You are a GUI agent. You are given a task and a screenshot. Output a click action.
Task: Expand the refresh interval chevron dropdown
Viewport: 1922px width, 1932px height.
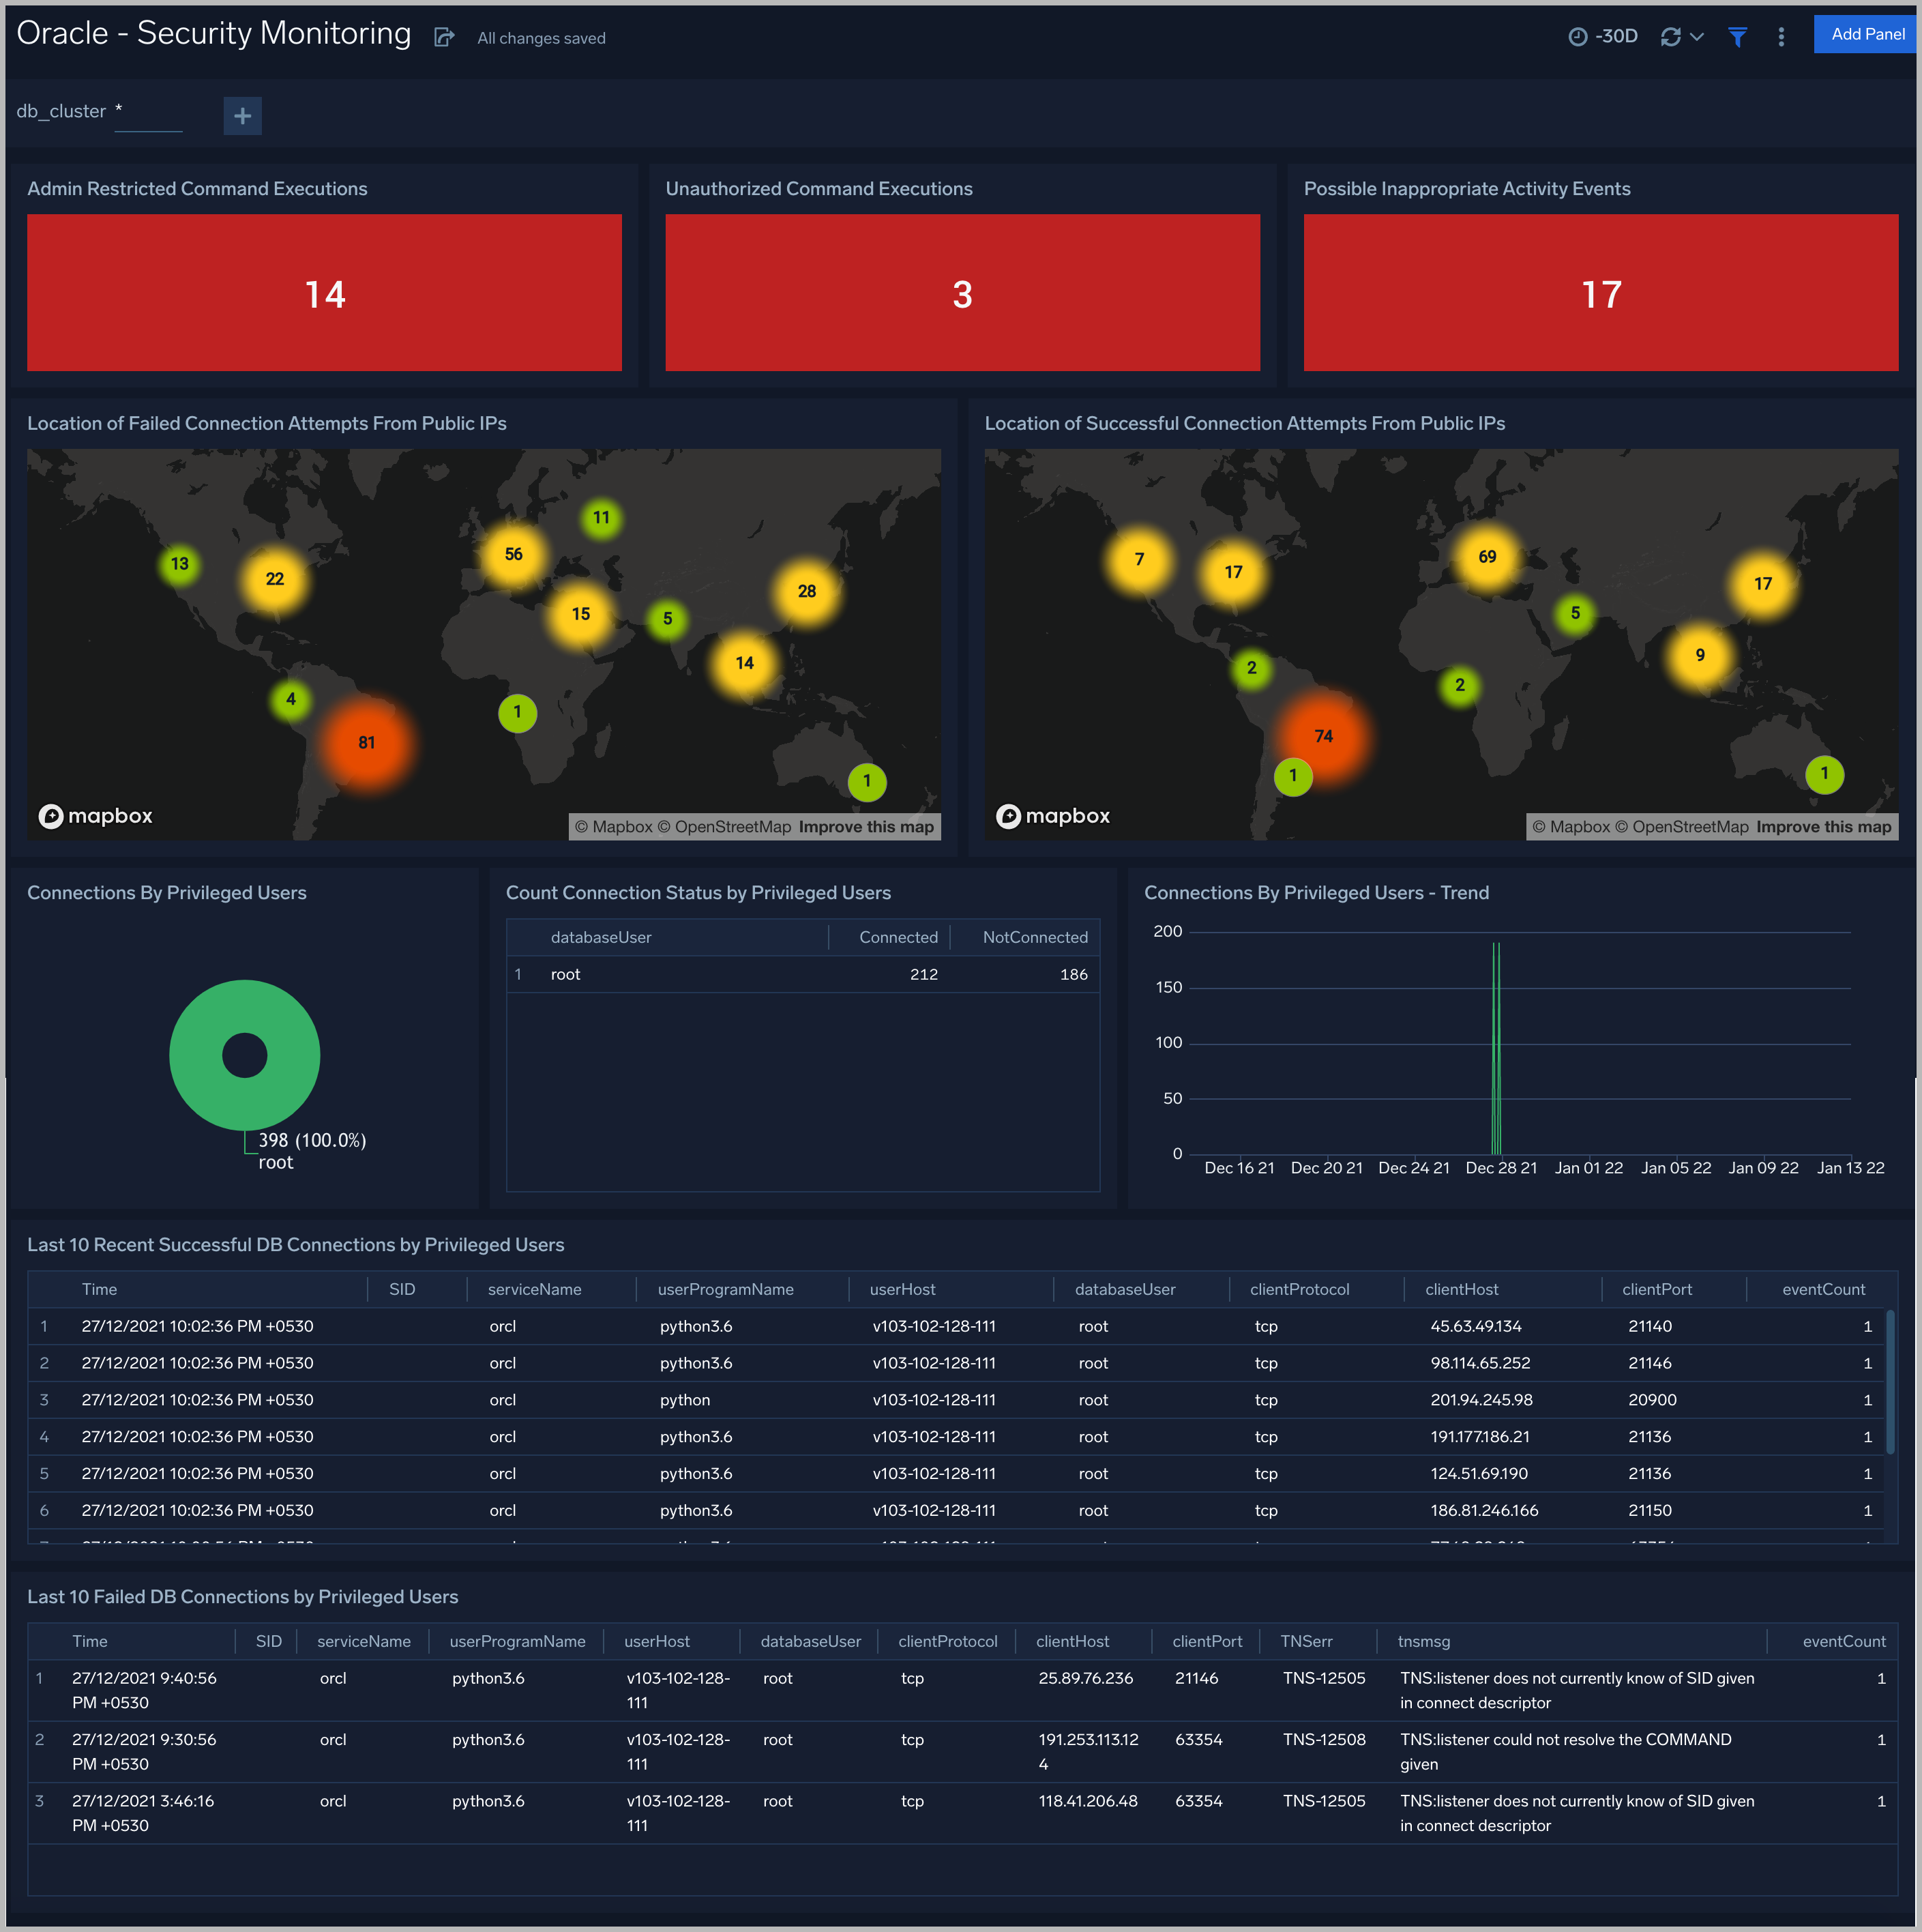click(x=1697, y=36)
